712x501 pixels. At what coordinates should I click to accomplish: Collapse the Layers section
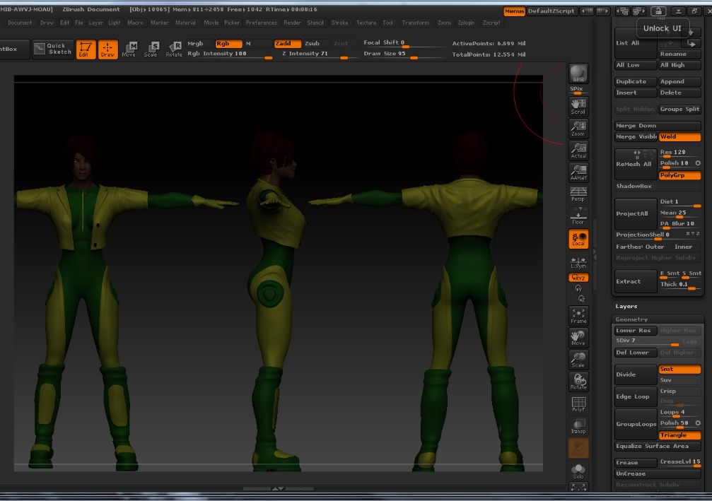(626, 306)
